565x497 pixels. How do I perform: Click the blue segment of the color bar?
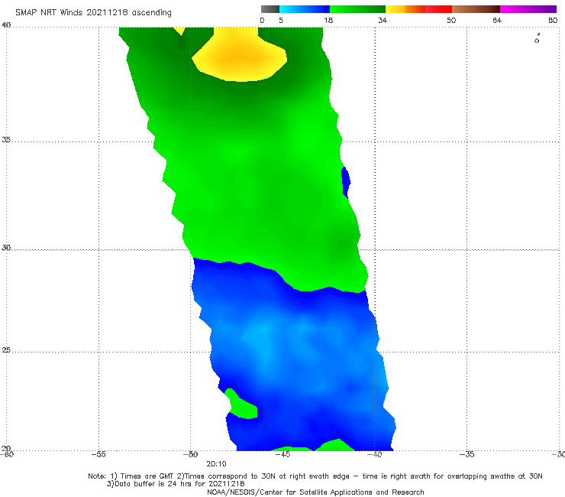(305, 9)
